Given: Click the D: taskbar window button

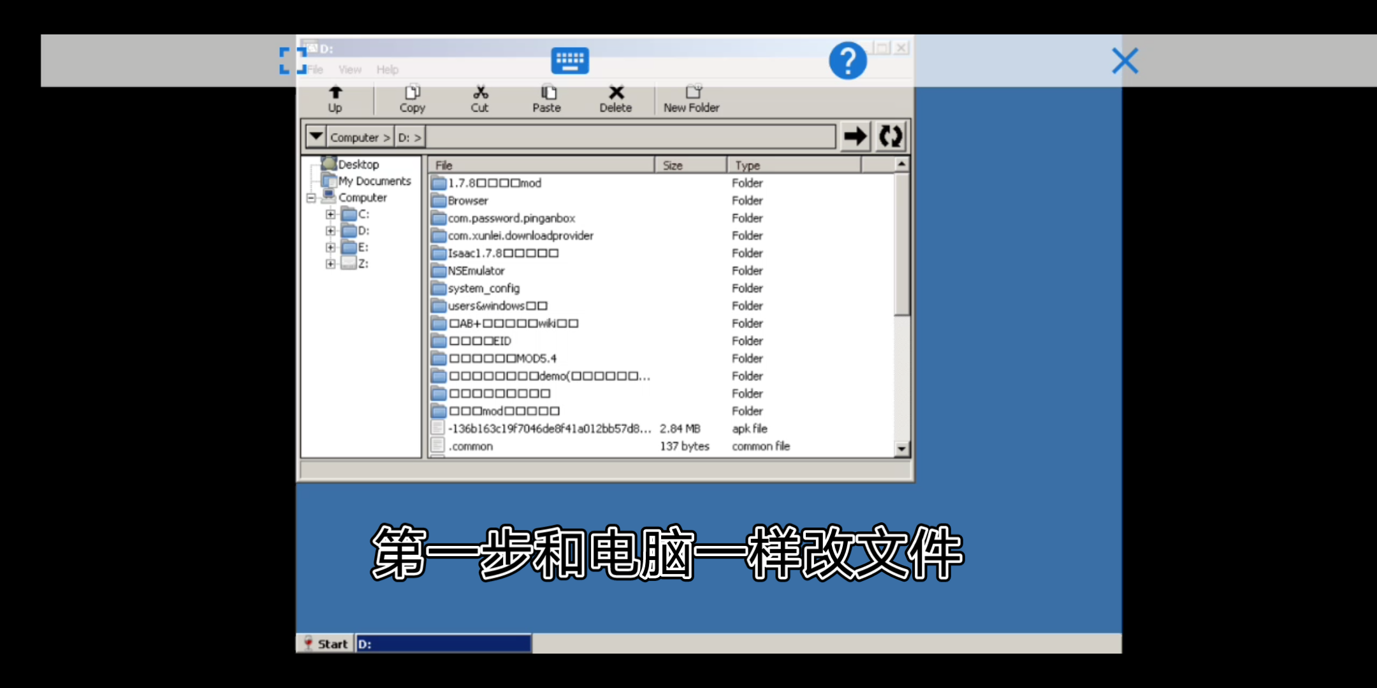Looking at the screenshot, I should click(444, 644).
